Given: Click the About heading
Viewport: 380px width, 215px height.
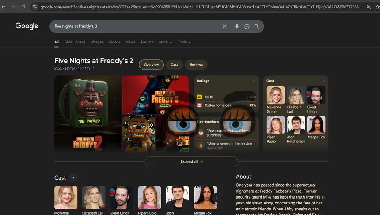Looking at the screenshot, I should pos(243,177).
